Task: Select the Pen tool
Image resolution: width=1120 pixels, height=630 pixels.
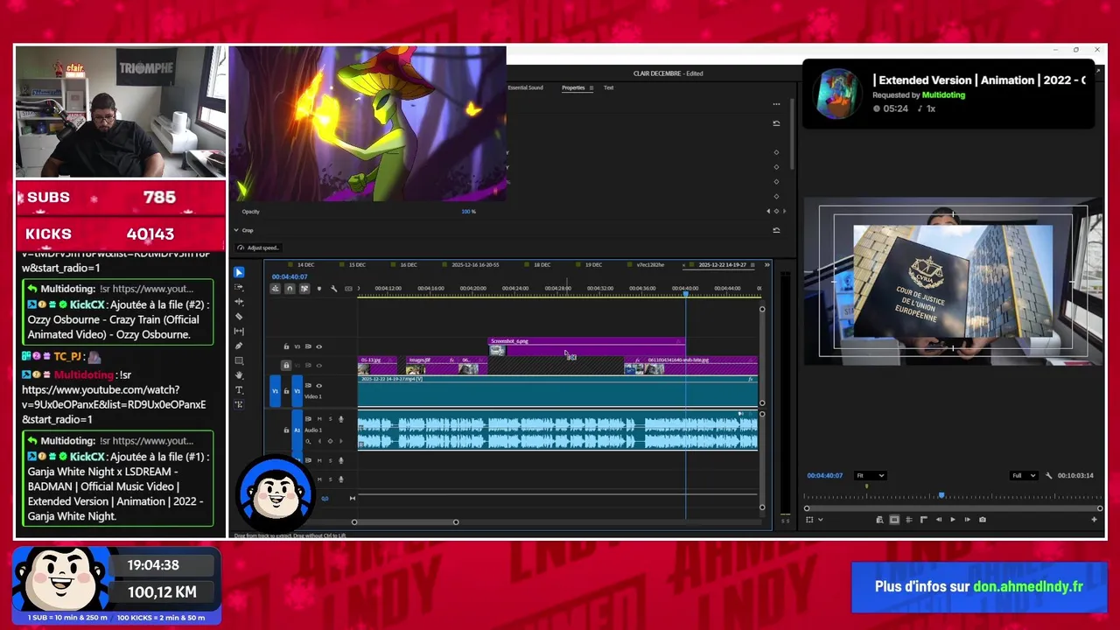Action: [x=239, y=346]
